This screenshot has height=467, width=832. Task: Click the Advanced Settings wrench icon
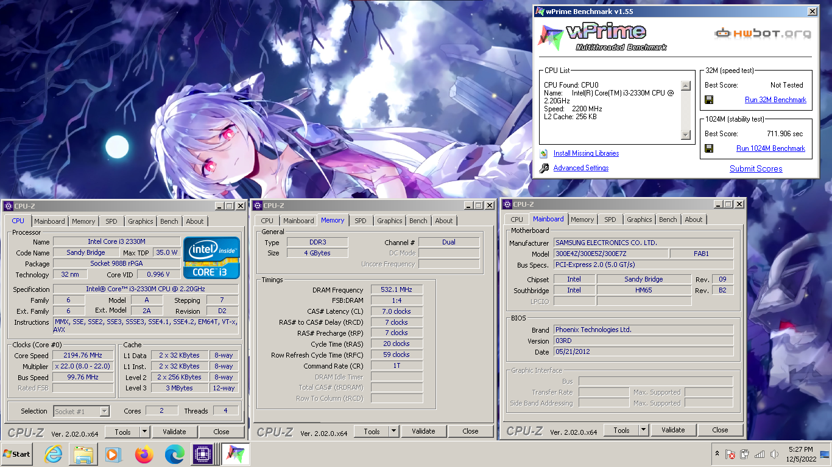pyautogui.click(x=544, y=168)
